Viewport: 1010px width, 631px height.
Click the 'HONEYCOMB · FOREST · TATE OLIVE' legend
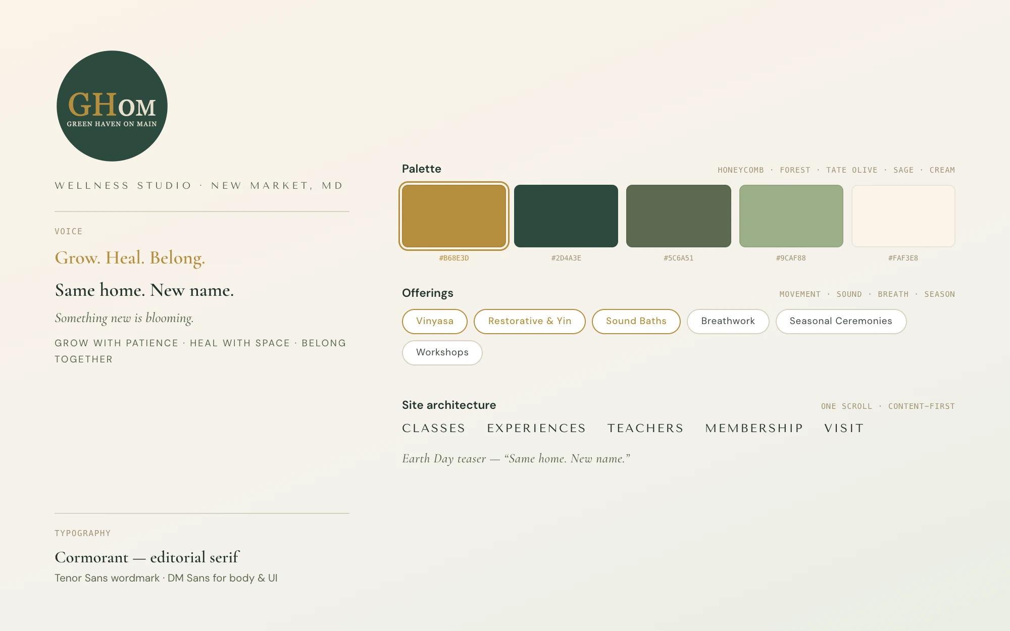click(x=836, y=170)
